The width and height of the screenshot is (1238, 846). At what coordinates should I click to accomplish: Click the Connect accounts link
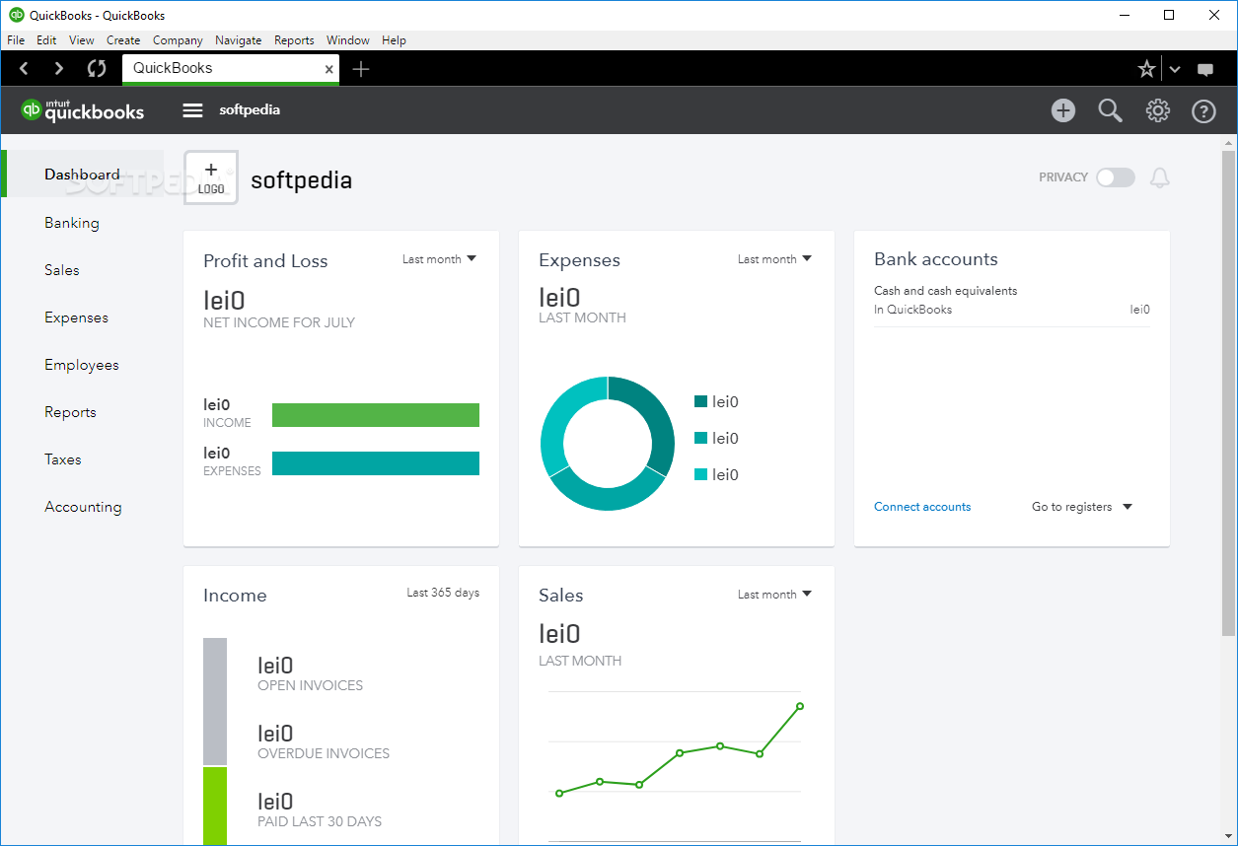[921, 506]
